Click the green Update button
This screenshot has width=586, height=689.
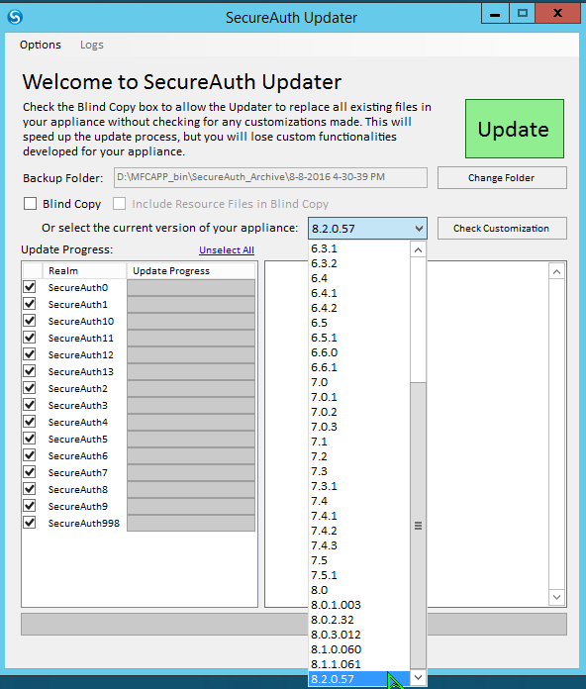tap(515, 129)
